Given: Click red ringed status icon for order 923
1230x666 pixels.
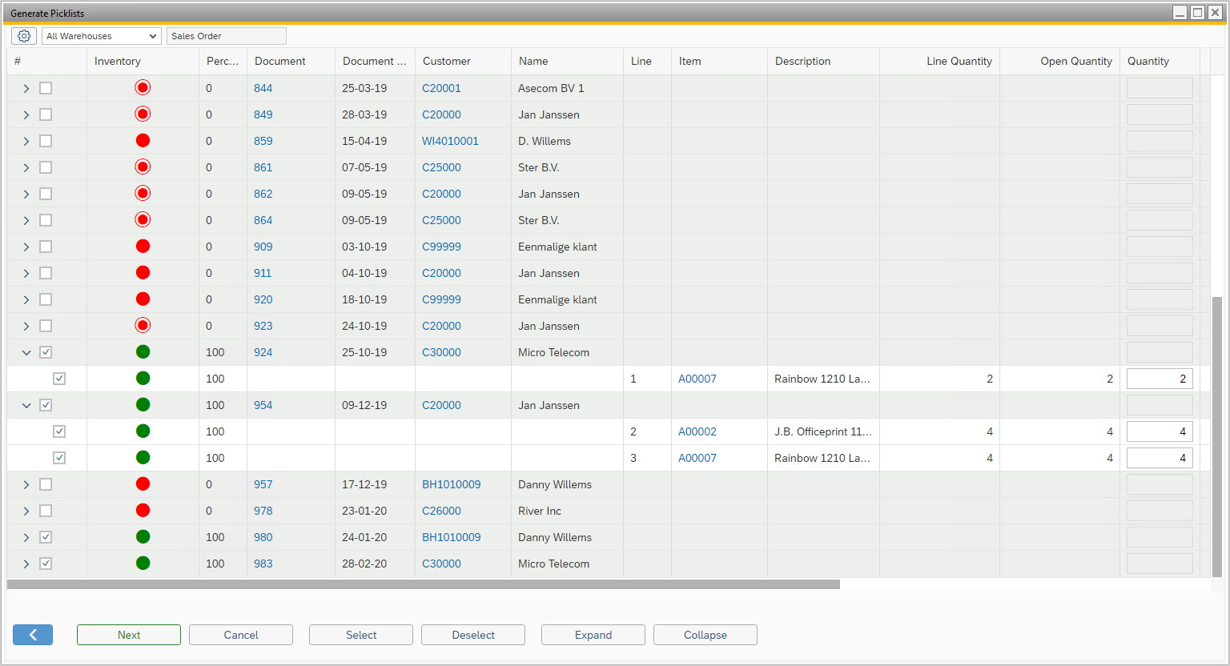Looking at the screenshot, I should pos(143,326).
